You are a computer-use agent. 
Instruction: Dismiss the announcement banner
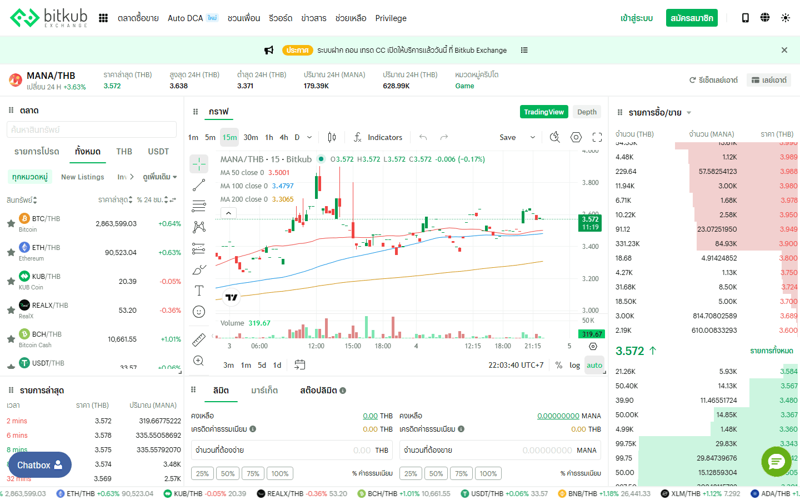(x=784, y=50)
